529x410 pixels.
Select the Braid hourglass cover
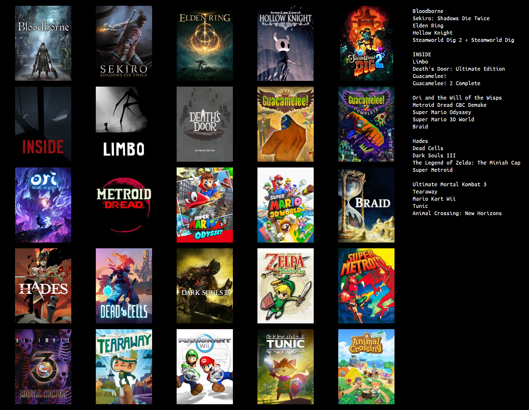click(366, 205)
